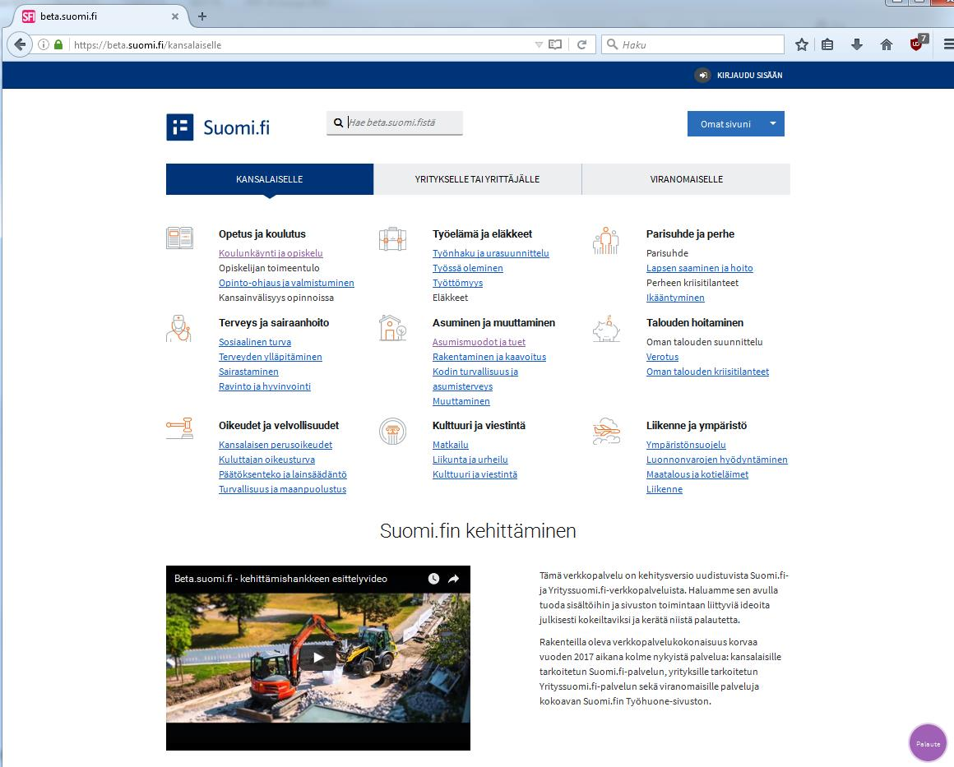Click the site search magnifier icon

[x=338, y=122]
